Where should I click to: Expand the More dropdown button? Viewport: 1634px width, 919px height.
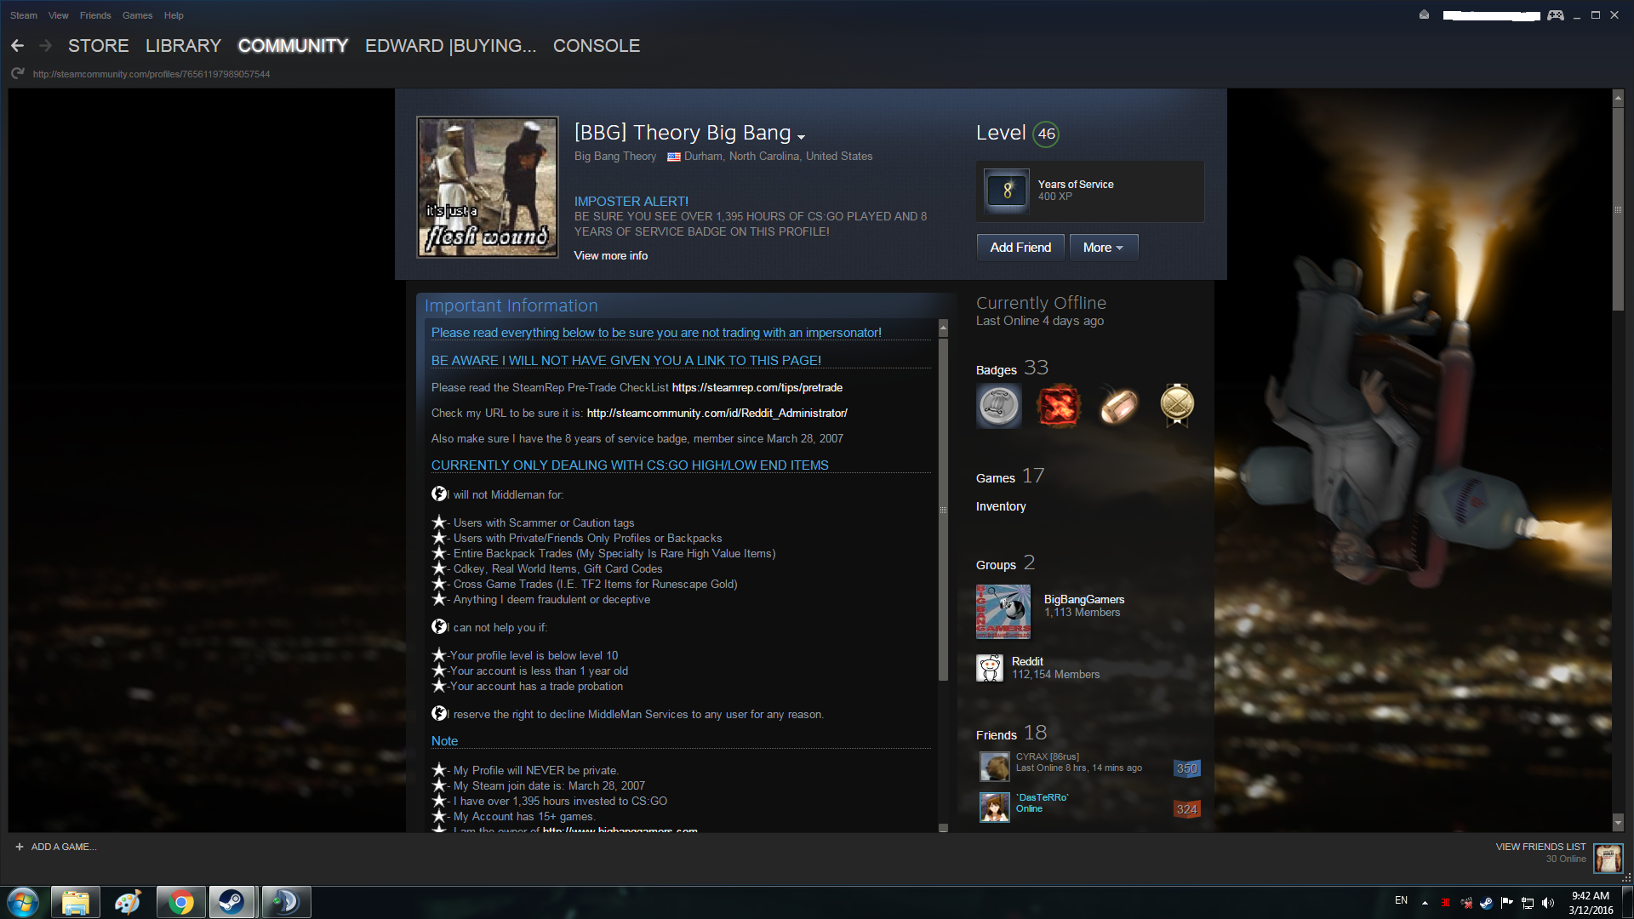pos(1103,248)
